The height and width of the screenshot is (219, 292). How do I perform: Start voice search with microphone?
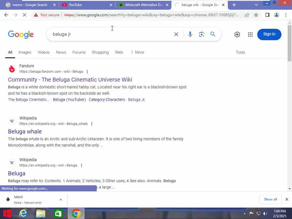click(x=190, y=34)
